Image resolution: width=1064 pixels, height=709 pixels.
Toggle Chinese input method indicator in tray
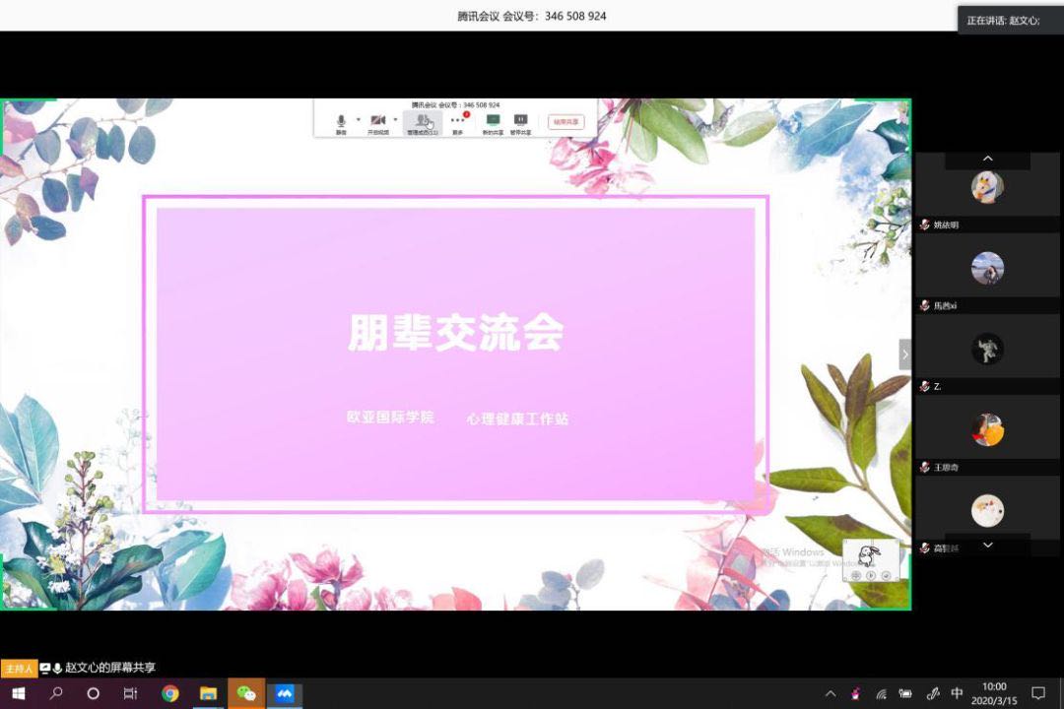point(957,693)
